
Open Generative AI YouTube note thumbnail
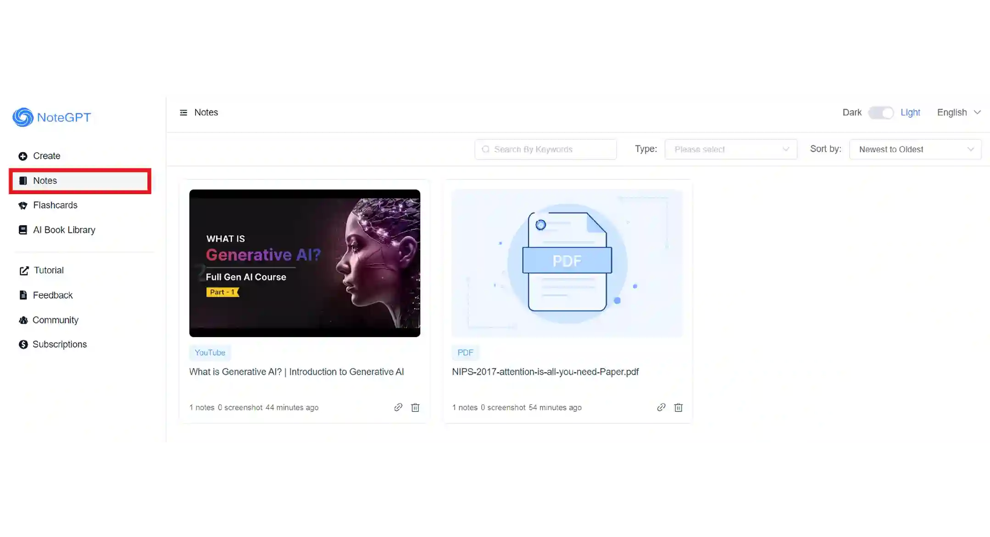[x=305, y=263]
